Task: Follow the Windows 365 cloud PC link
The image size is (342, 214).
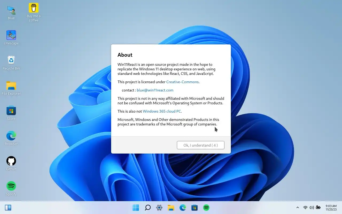Action: pos(162,111)
